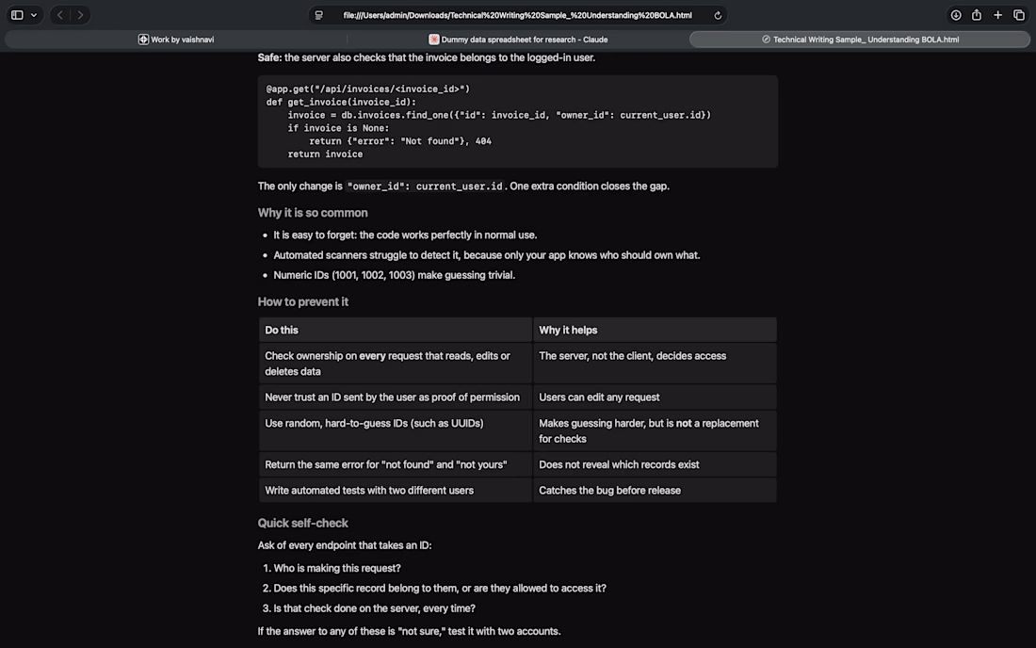The image size is (1036, 648).
Task: Click "The server, not the client, decides access" cell
Action: click(655, 364)
